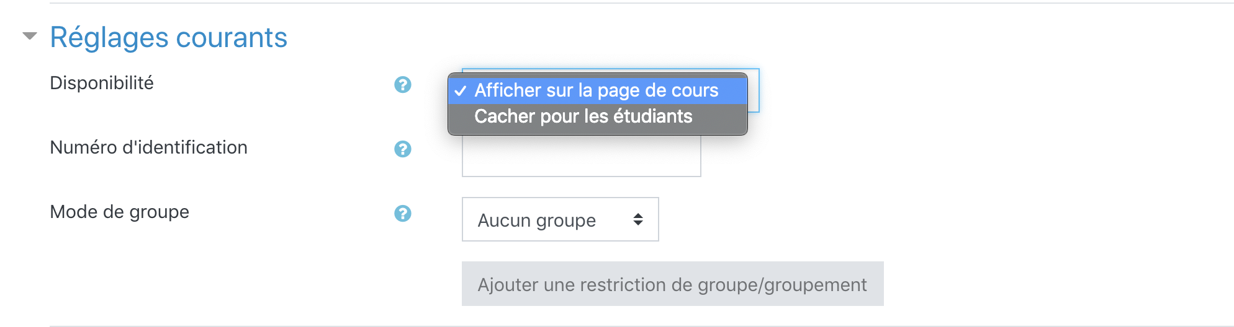Toggle Réglages courants fieldset via its title
Screen dimensions: 1234x327
(x=168, y=37)
